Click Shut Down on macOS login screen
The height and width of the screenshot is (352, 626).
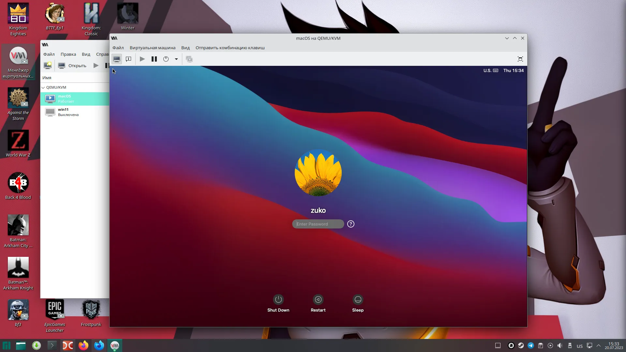pos(278,303)
